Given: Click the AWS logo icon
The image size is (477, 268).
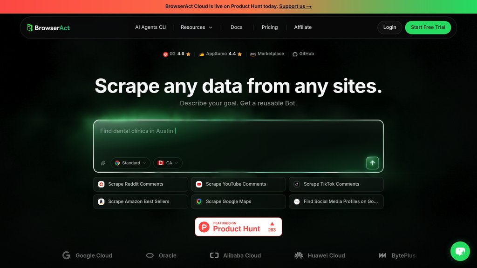Looking at the screenshot, I should click(253, 54).
